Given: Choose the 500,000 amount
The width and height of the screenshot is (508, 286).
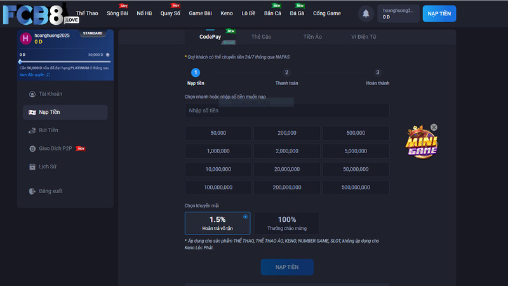Looking at the screenshot, I should pos(356,133).
